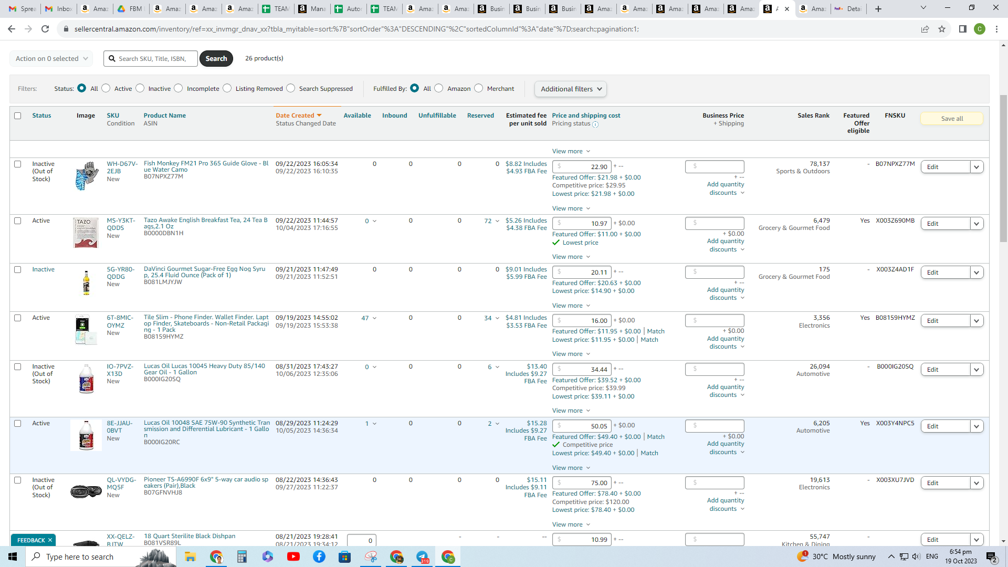Click the black Search button
1008x567 pixels.
(216, 58)
